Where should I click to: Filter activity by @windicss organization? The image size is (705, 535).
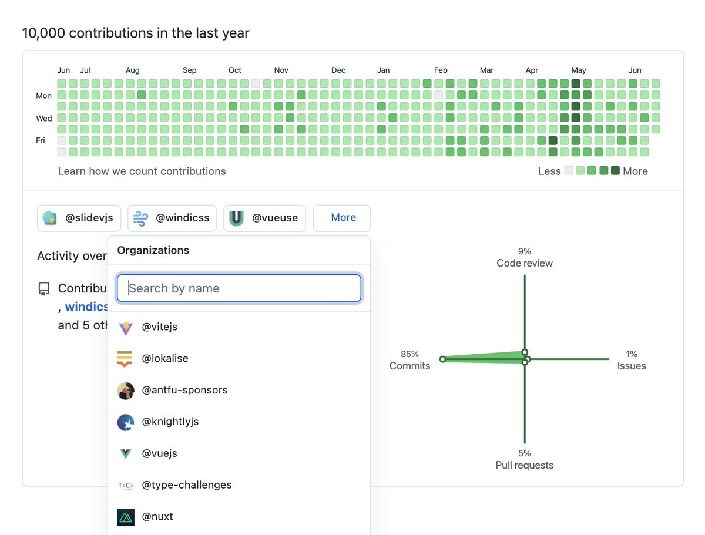(172, 218)
